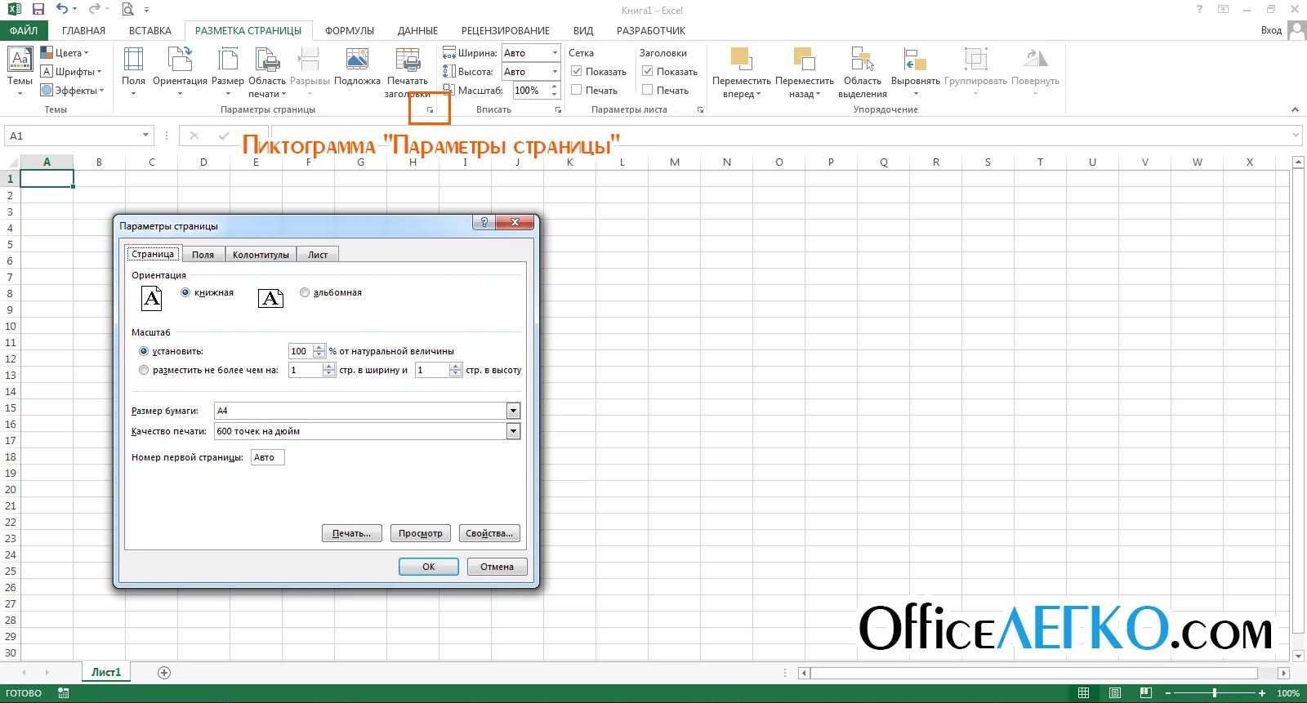The width and height of the screenshot is (1307, 703).
Task: Open the Ориентация orientation menu
Action: click(180, 69)
